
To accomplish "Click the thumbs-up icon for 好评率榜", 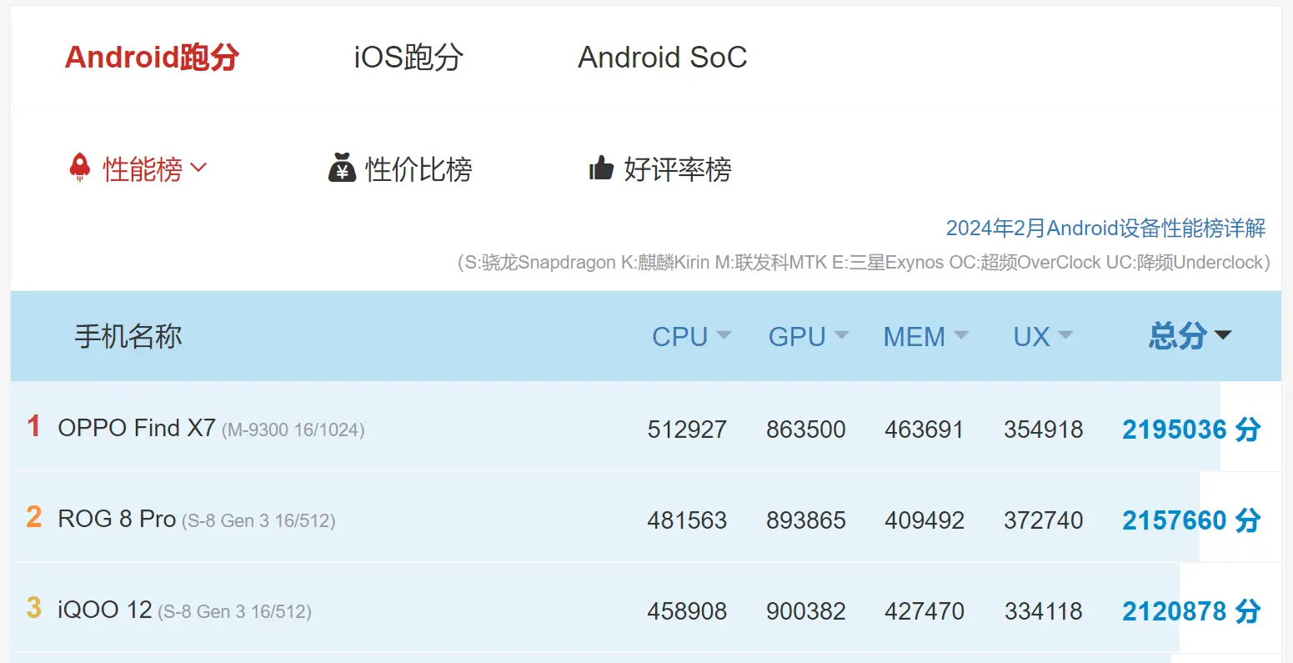I will pyautogui.click(x=599, y=167).
